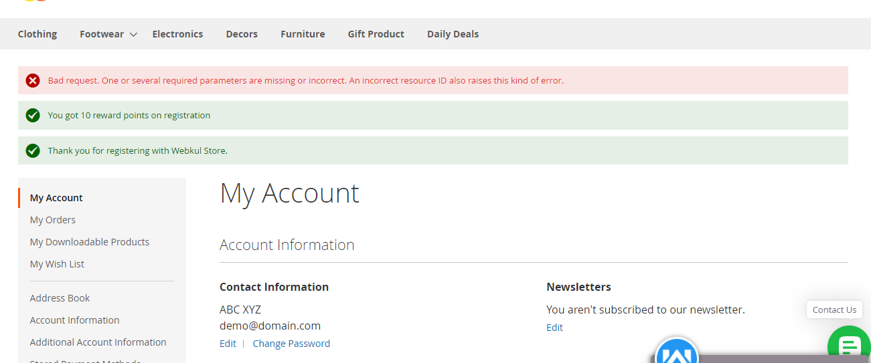Click the Account Information section heading

tap(287, 245)
